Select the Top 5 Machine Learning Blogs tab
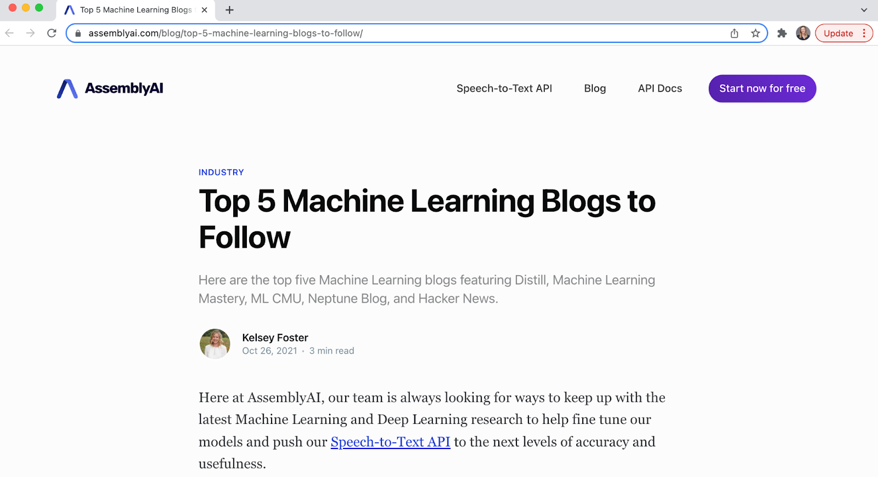Viewport: 878px width, 477px height. [x=136, y=10]
